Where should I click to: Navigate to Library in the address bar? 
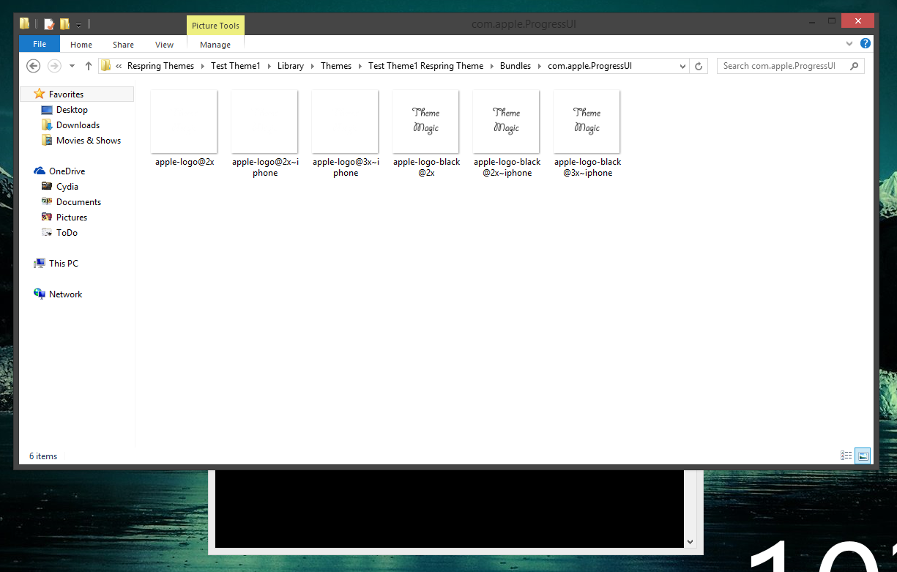point(291,66)
